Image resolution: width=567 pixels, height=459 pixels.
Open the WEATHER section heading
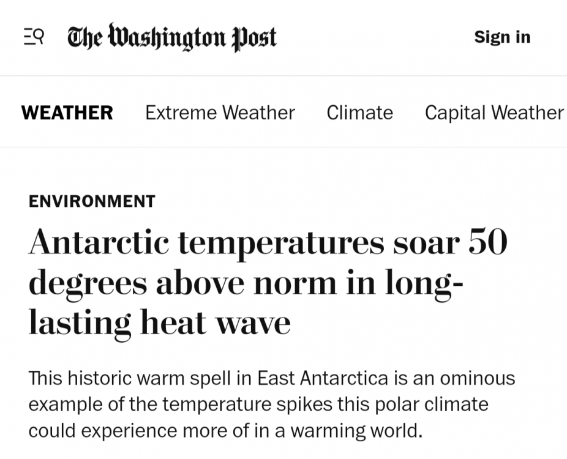tap(67, 113)
